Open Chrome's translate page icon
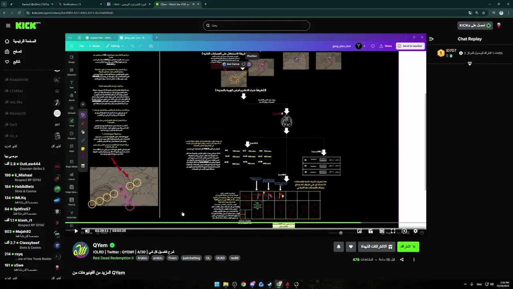513x289 pixels. tap(469, 13)
